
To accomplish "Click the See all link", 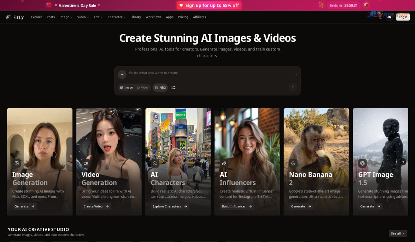I will pyautogui.click(x=398, y=233).
